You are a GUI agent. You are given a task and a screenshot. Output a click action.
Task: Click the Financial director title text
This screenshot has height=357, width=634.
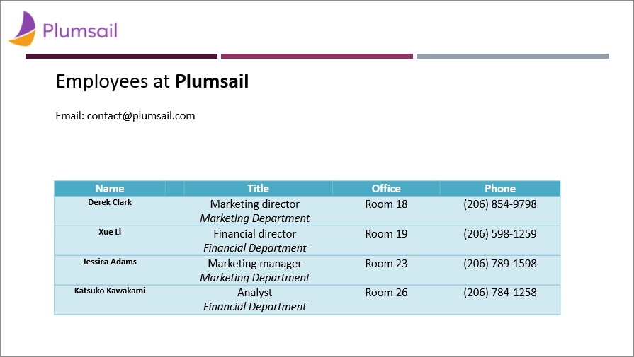coord(255,234)
